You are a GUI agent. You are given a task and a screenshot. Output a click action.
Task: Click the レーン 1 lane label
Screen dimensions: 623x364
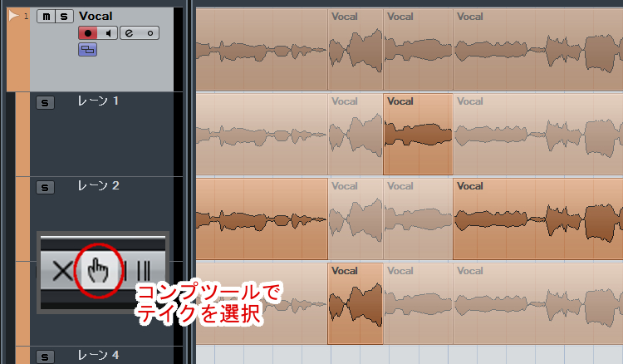point(98,101)
